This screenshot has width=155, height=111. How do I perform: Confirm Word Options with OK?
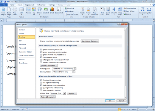point(110,101)
